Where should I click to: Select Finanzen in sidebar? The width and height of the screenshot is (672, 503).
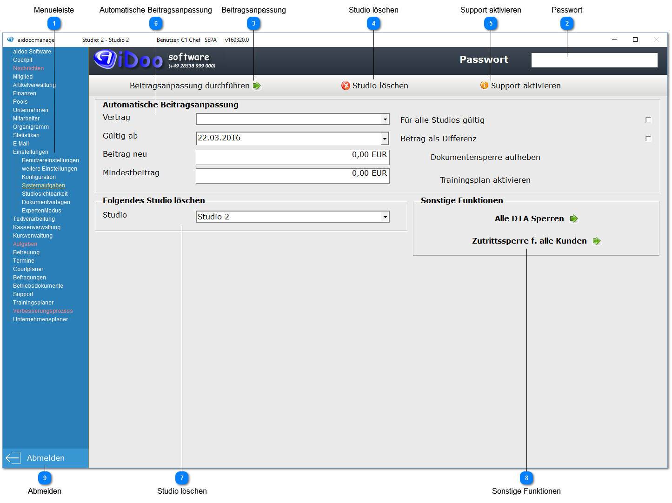point(25,93)
